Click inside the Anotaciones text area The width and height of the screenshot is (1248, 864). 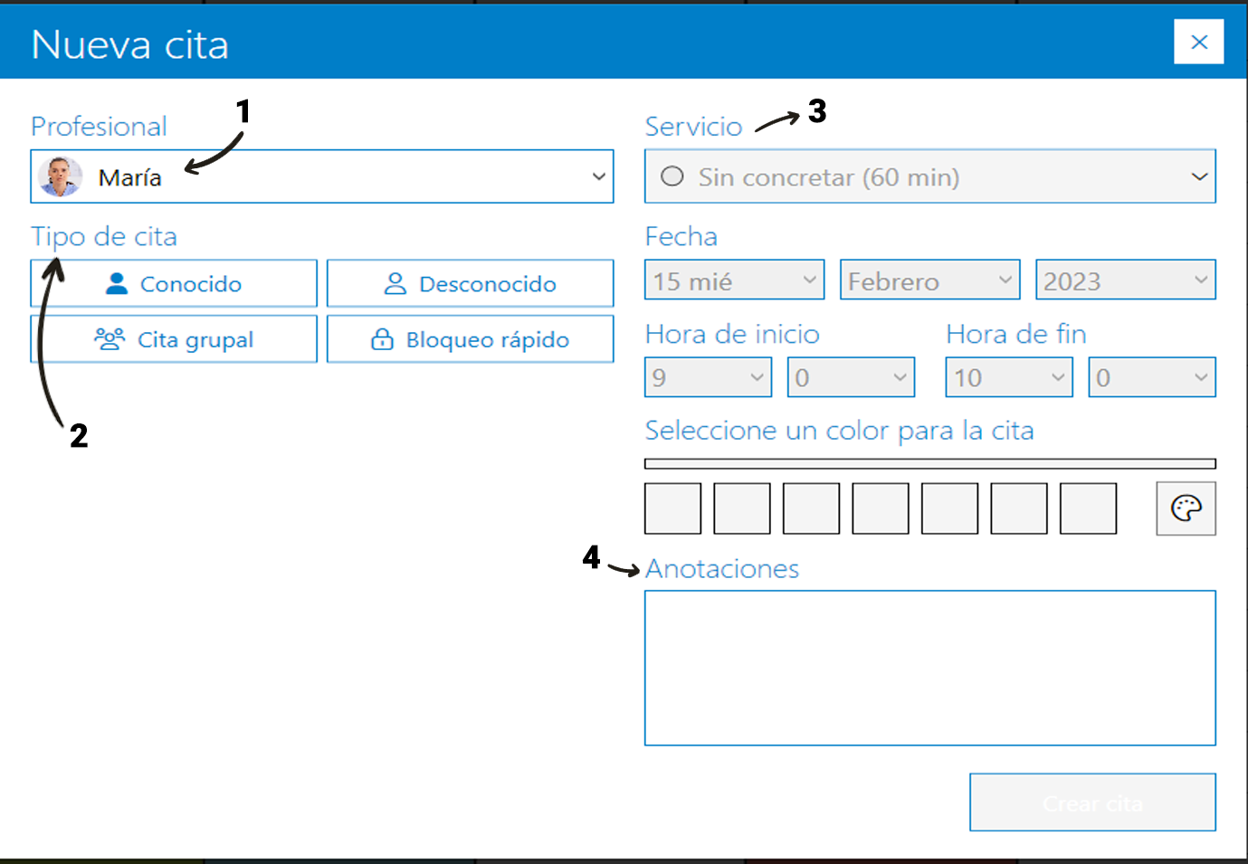click(929, 667)
